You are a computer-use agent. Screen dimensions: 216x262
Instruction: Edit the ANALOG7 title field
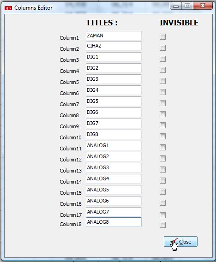(x=114, y=212)
